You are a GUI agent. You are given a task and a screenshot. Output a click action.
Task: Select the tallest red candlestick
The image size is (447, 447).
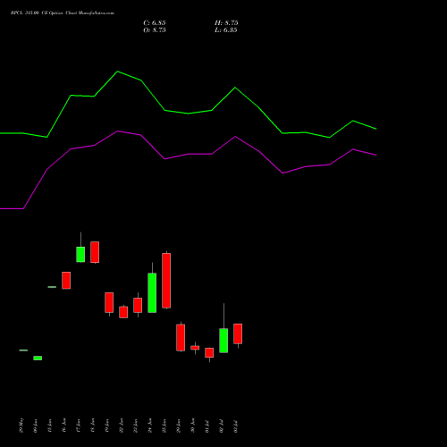point(166,281)
